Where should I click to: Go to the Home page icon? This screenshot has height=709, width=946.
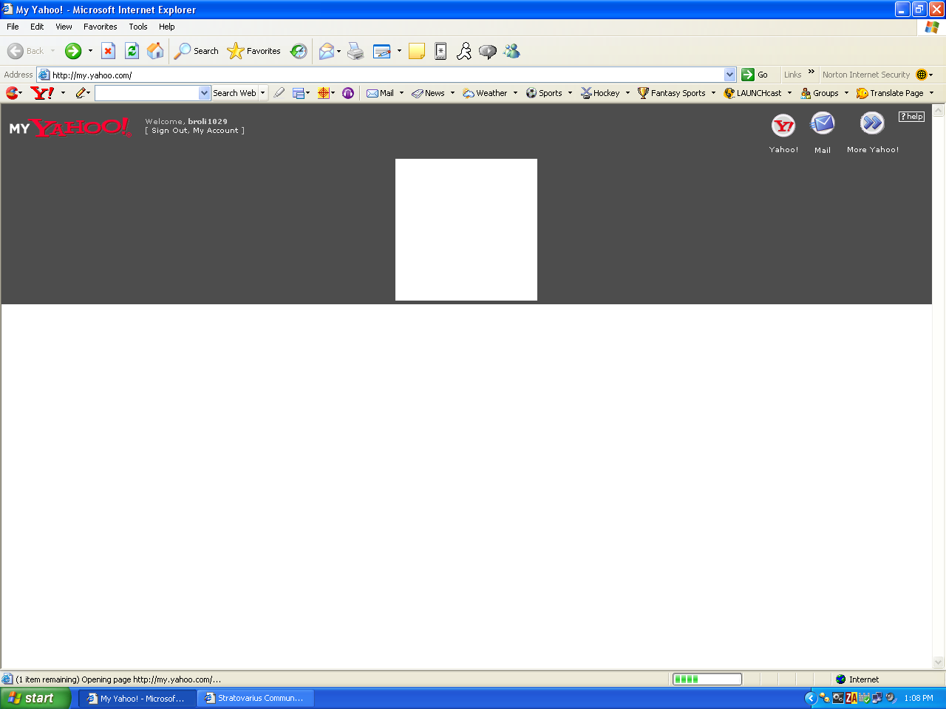tap(155, 51)
